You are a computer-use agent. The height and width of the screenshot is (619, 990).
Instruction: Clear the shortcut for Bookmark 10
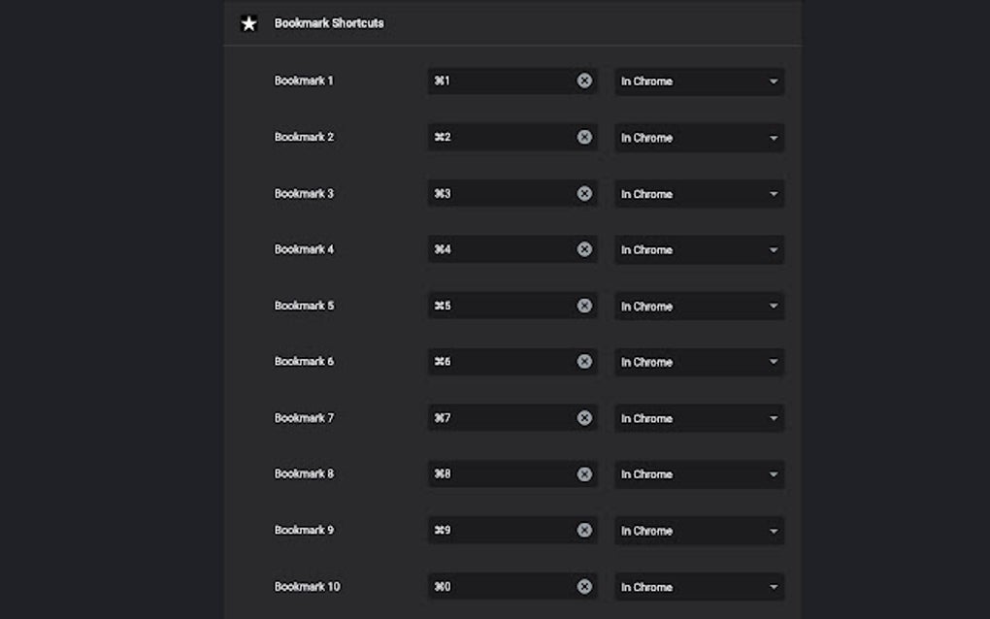[x=584, y=586]
